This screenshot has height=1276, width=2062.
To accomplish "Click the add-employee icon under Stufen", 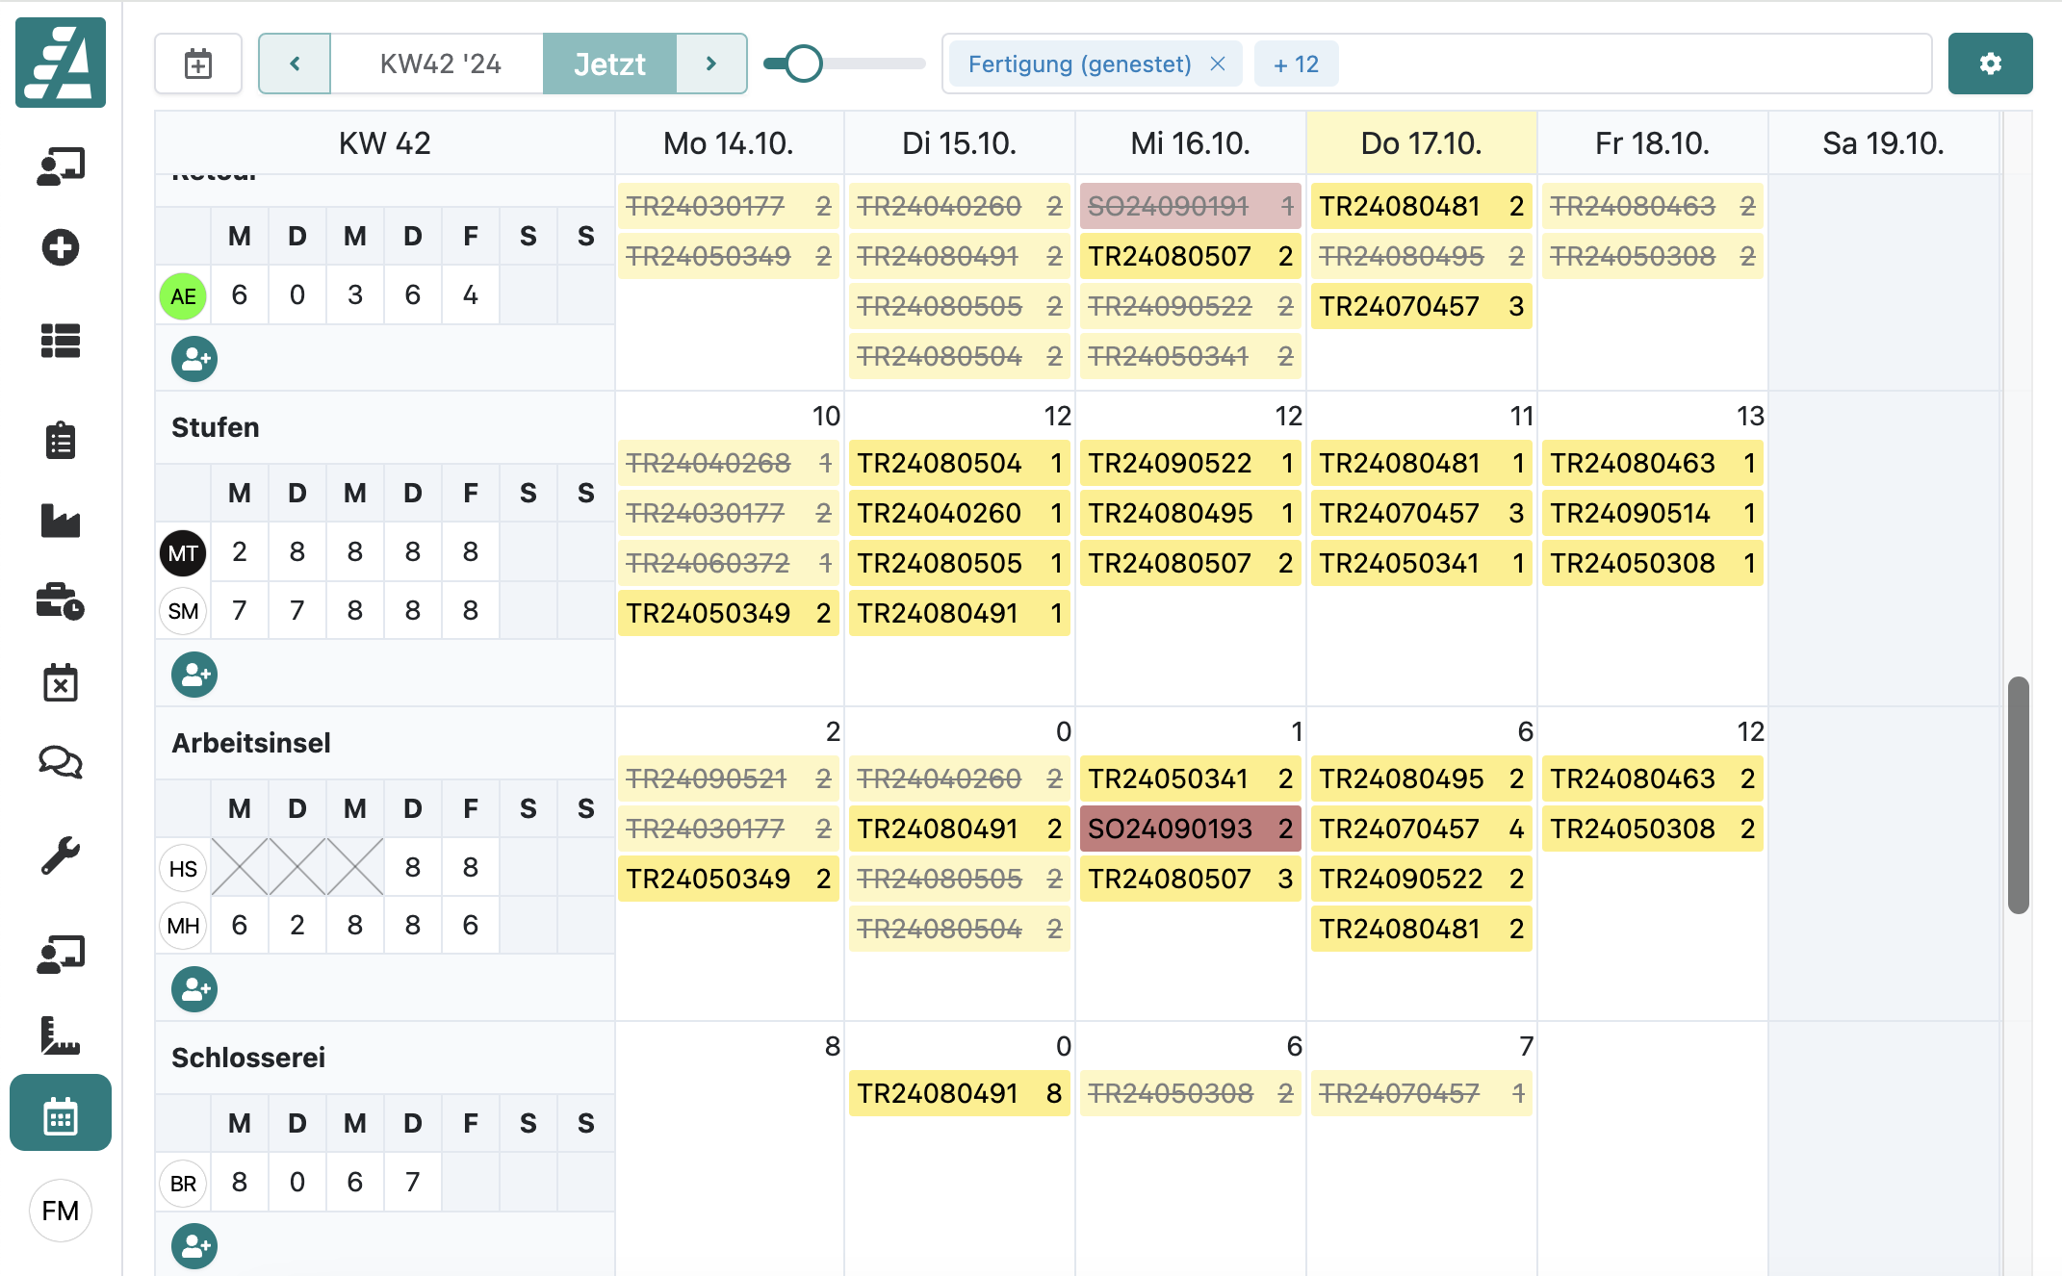I will coord(194,675).
